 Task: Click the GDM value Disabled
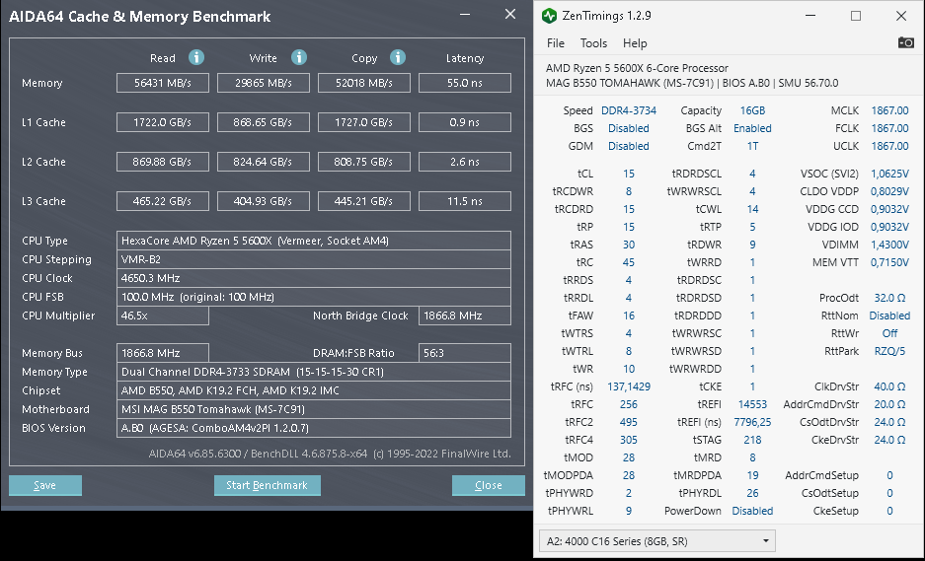(x=628, y=146)
